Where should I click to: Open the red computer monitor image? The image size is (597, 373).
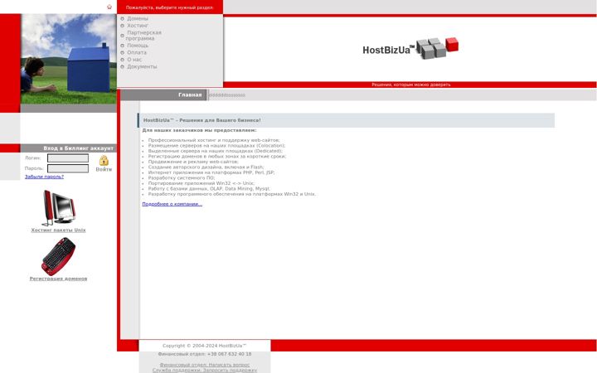tap(58, 208)
